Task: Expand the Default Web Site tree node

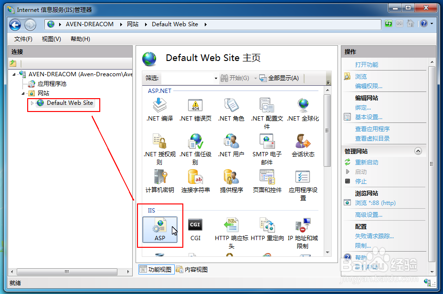Action: click(x=32, y=103)
